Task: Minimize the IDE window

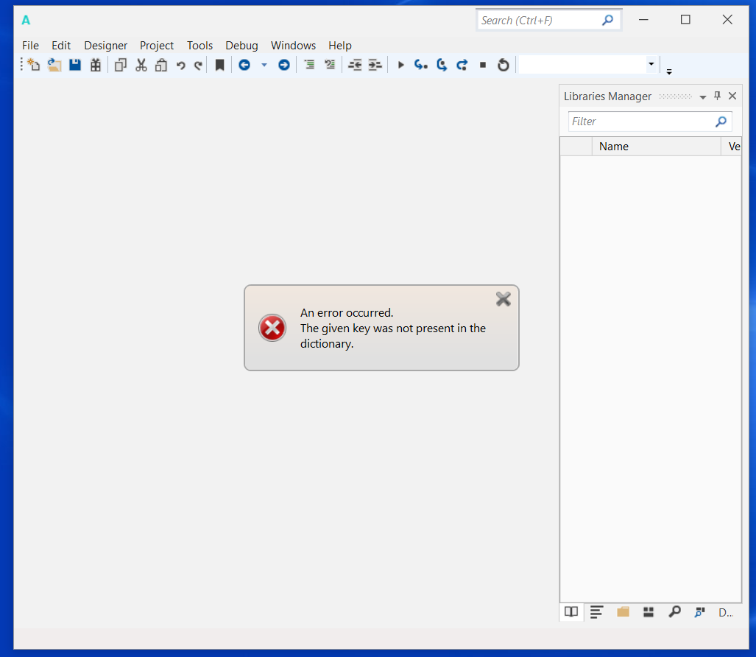Action: pos(643,20)
